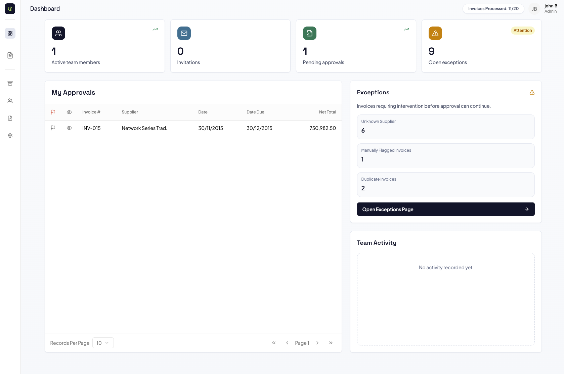Show invoice INV-015 using the eye icon
564x374 pixels.
69,128
